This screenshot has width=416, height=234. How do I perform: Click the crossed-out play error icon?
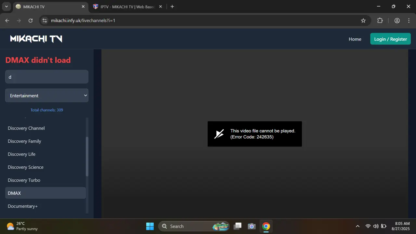(219, 134)
